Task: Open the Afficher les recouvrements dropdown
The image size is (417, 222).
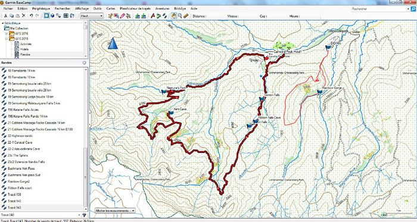Action: point(115,211)
